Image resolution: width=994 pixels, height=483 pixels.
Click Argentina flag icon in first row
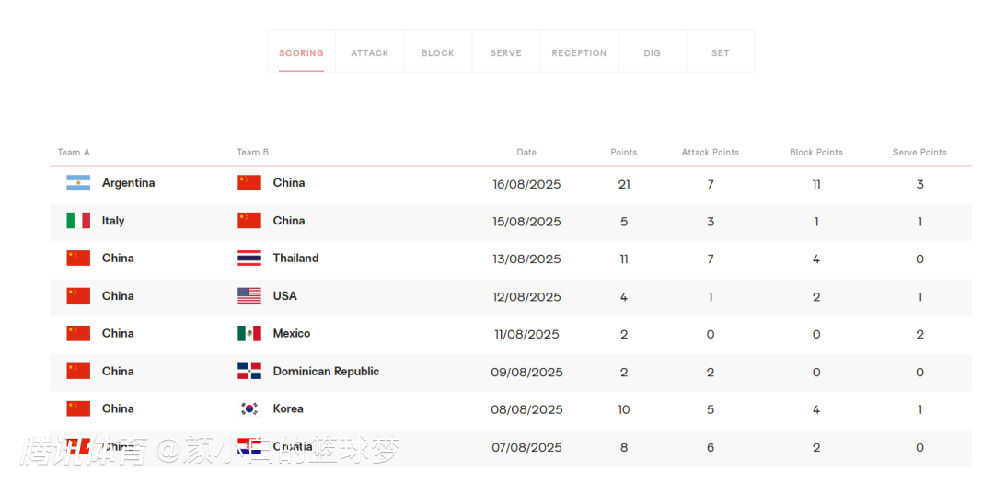point(78,183)
